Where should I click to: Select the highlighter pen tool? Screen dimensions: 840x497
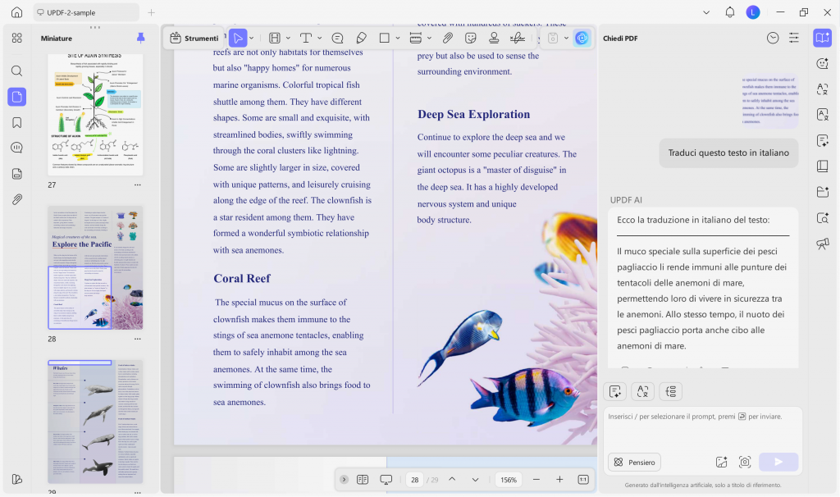(x=361, y=38)
